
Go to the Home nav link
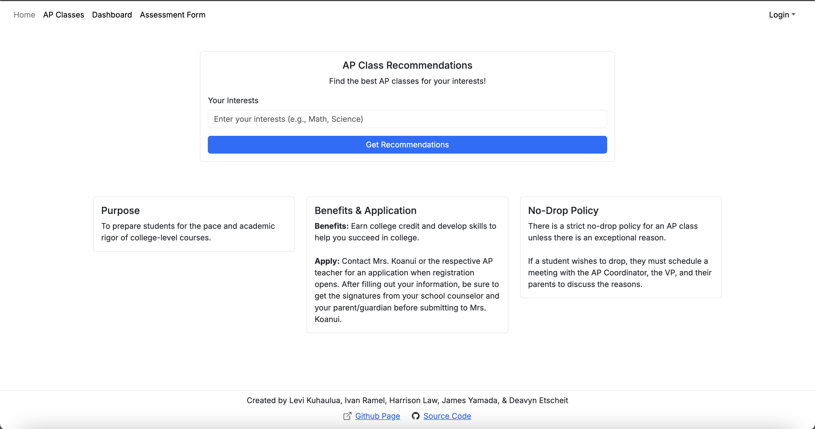24,15
